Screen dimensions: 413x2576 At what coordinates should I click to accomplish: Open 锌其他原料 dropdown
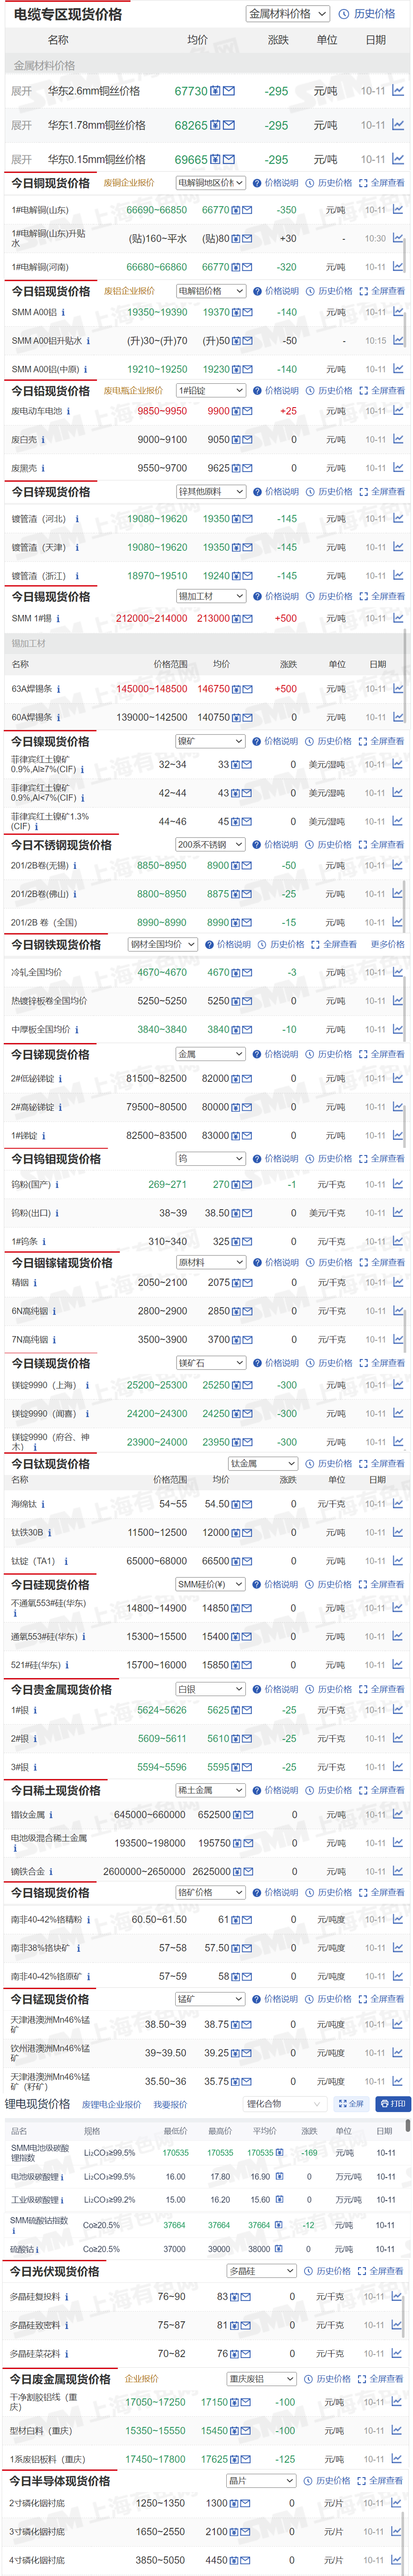point(211,492)
